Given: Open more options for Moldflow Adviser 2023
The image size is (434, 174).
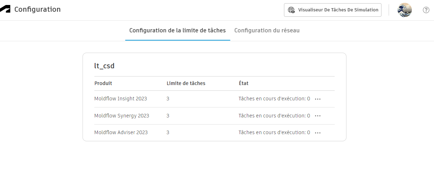Looking at the screenshot, I should pyautogui.click(x=318, y=133).
